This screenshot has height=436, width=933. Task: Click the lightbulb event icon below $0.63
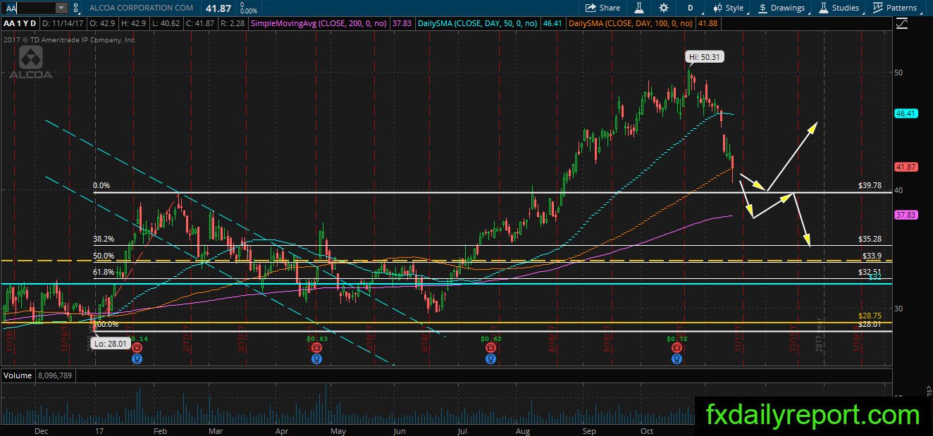click(316, 358)
